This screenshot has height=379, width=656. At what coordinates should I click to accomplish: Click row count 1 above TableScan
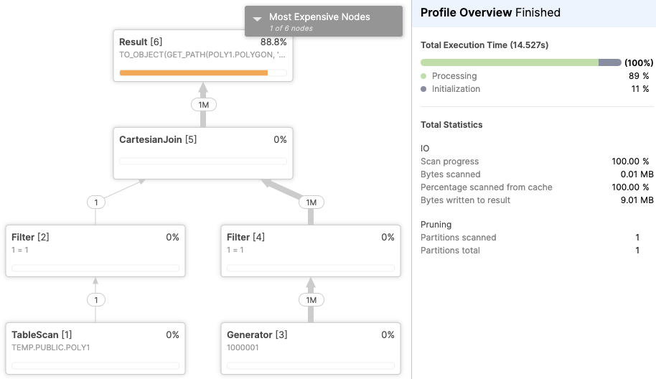(x=96, y=300)
